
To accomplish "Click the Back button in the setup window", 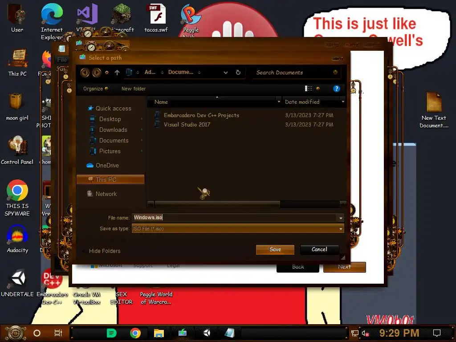I will click(298, 267).
